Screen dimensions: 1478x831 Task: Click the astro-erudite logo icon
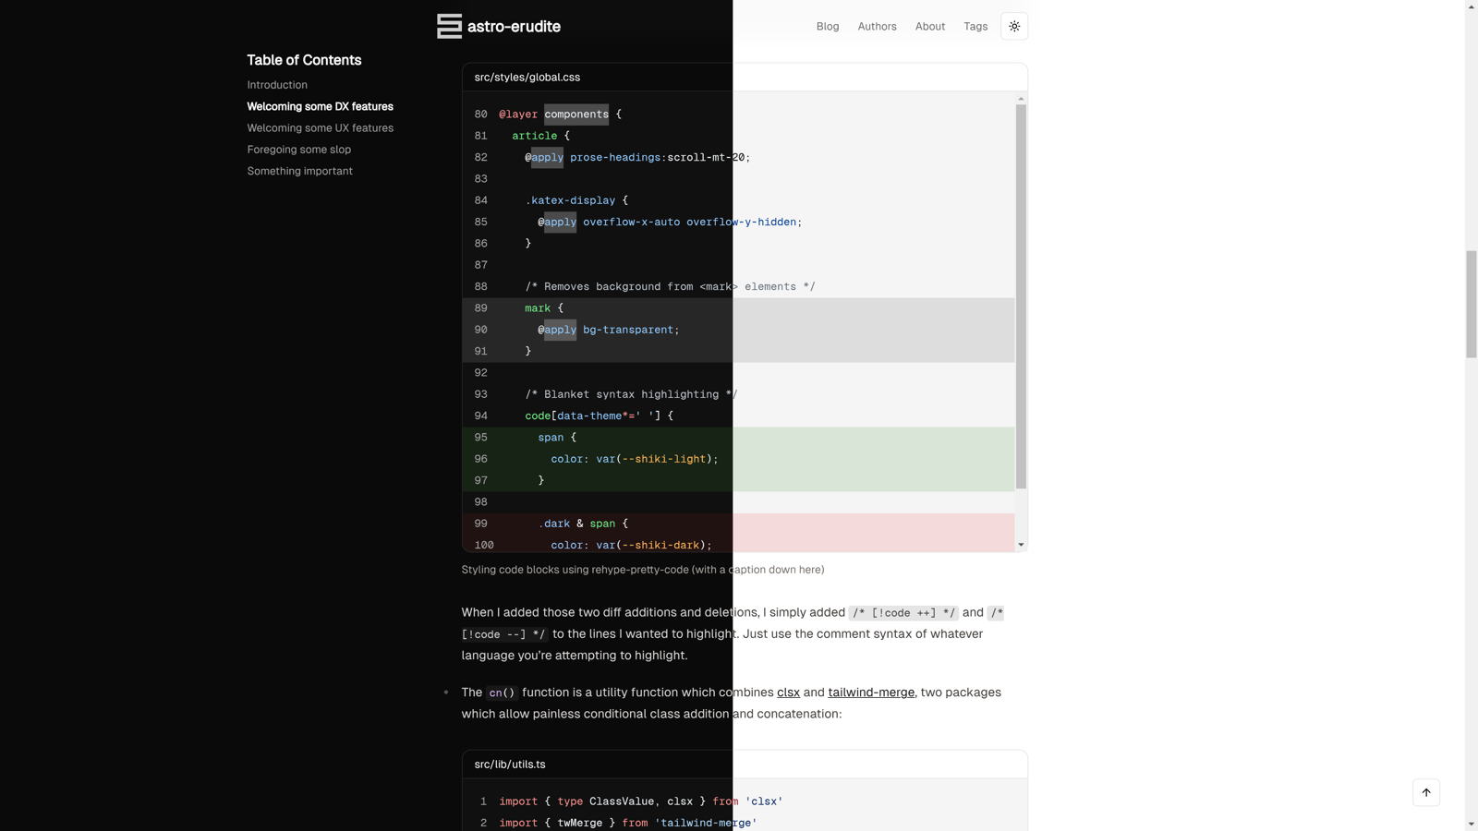[x=449, y=26]
